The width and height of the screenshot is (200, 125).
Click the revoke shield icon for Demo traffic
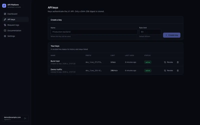coord(165,70)
